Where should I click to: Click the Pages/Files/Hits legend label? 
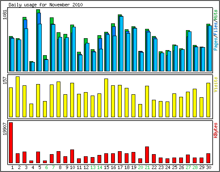tap(216, 30)
